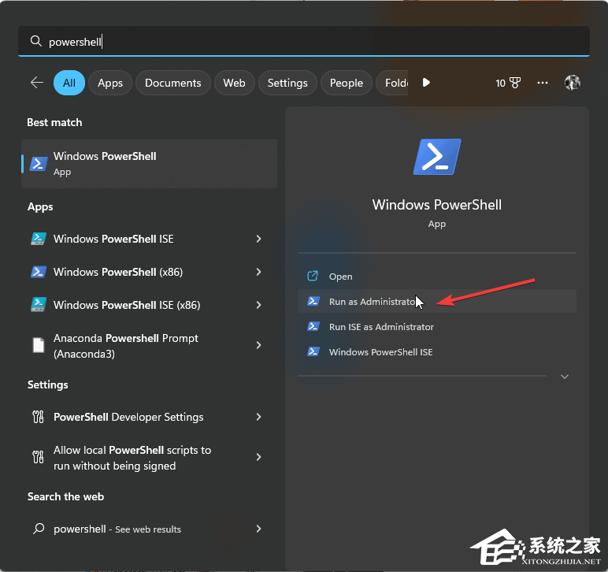The height and width of the screenshot is (572, 608).
Task: Click the Open external-link icon
Action: pyautogui.click(x=313, y=276)
